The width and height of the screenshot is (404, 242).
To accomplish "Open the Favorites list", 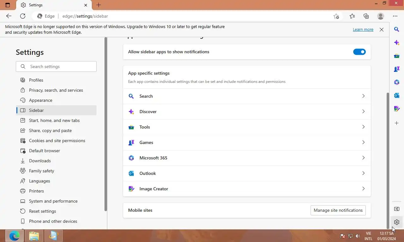I will point(352,16).
